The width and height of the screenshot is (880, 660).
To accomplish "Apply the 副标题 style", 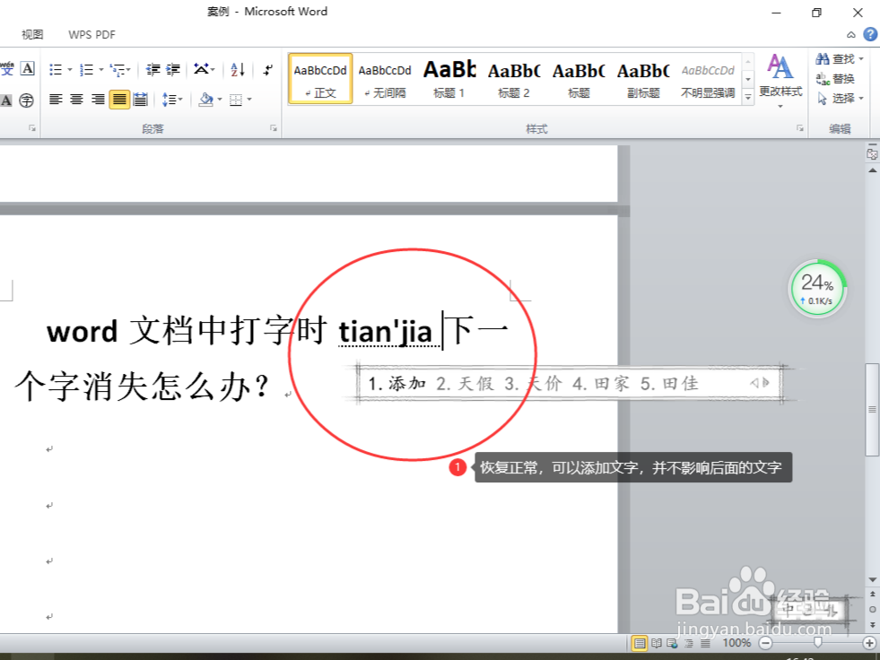I will point(643,79).
